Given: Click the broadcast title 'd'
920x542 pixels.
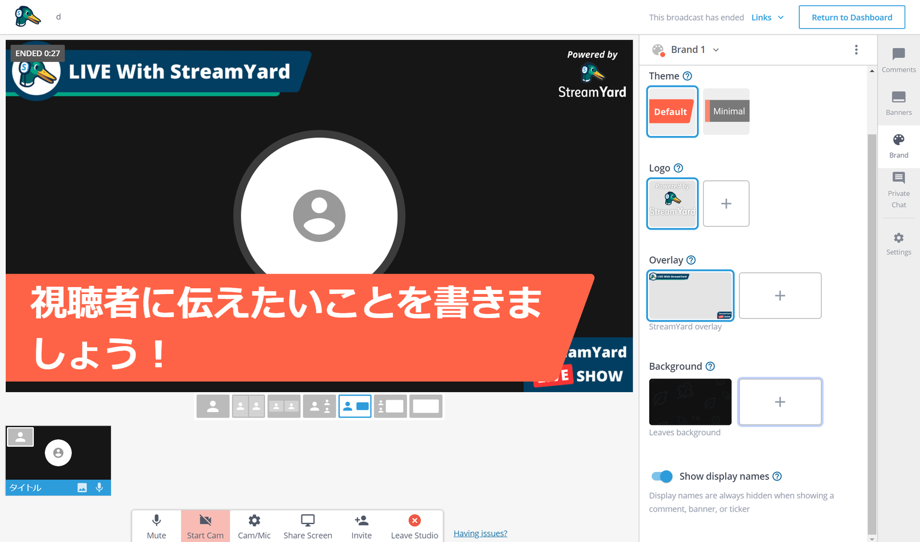Looking at the screenshot, I should coord(58,17).
